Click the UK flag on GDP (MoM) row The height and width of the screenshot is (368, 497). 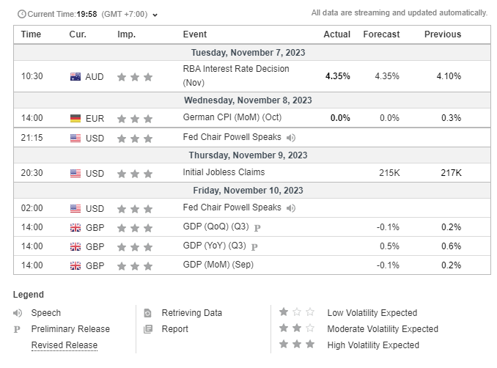pyautogui.click(x=76, y=265)
